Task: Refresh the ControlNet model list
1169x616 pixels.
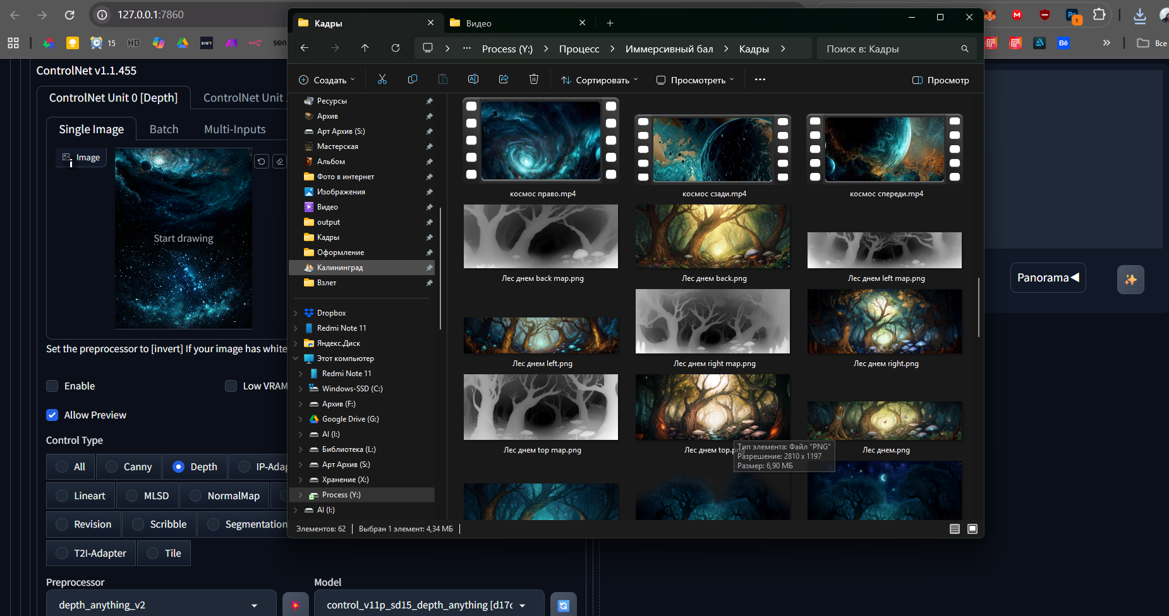Action: 564,605
